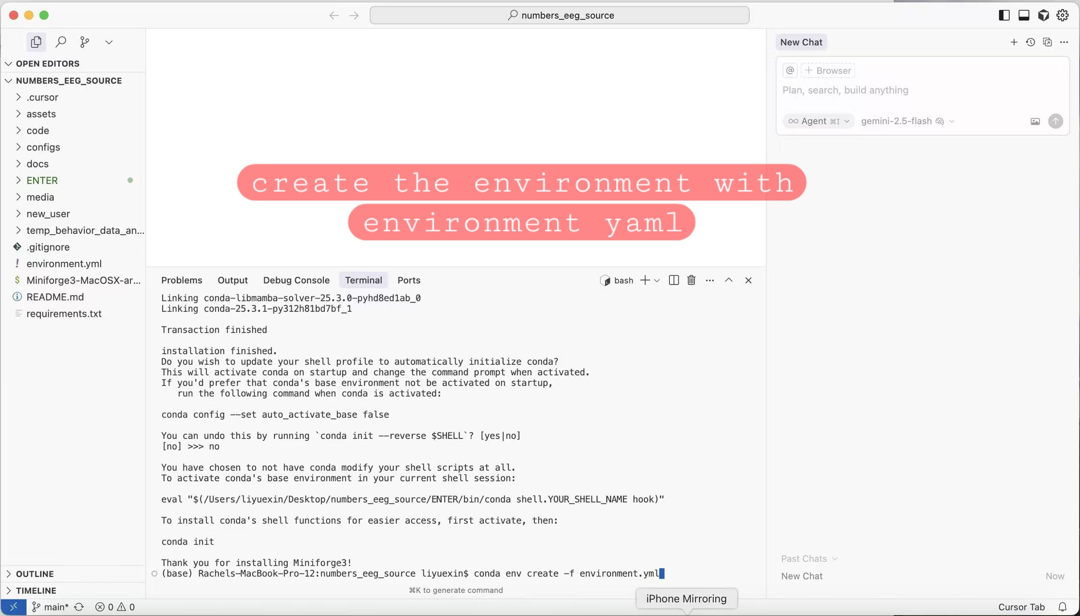Image resolution: width=1080 pixels, height=616 pixels.
Task: Kill the terminal using the trash icon
Action: (x=691, y=280)
